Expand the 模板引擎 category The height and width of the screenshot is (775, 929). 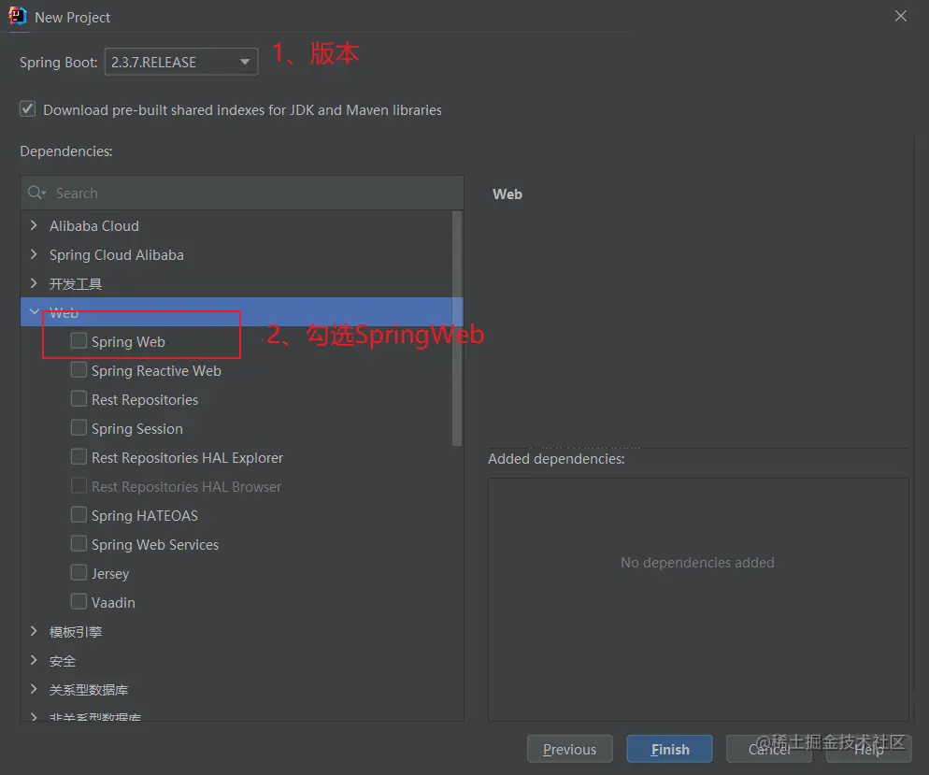click(x=34, y=631)
